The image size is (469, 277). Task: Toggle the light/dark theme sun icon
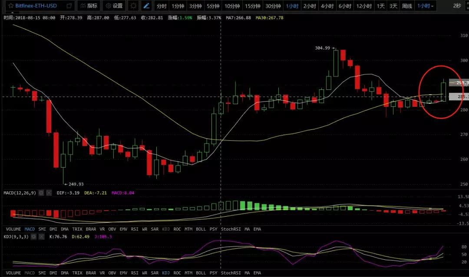point(133,6)
